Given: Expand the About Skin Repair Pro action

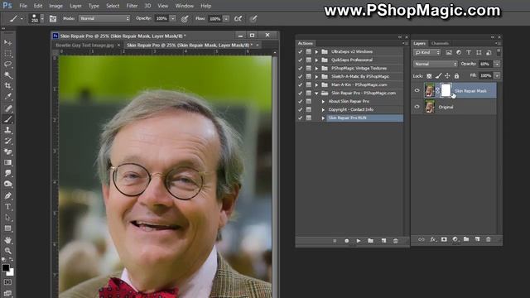Looking at the screenshot, I should 323,101.
